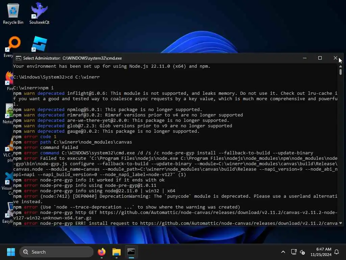Click the 'command failed' error text
This screenshot has height=260, width=346.
click(59, 148)
